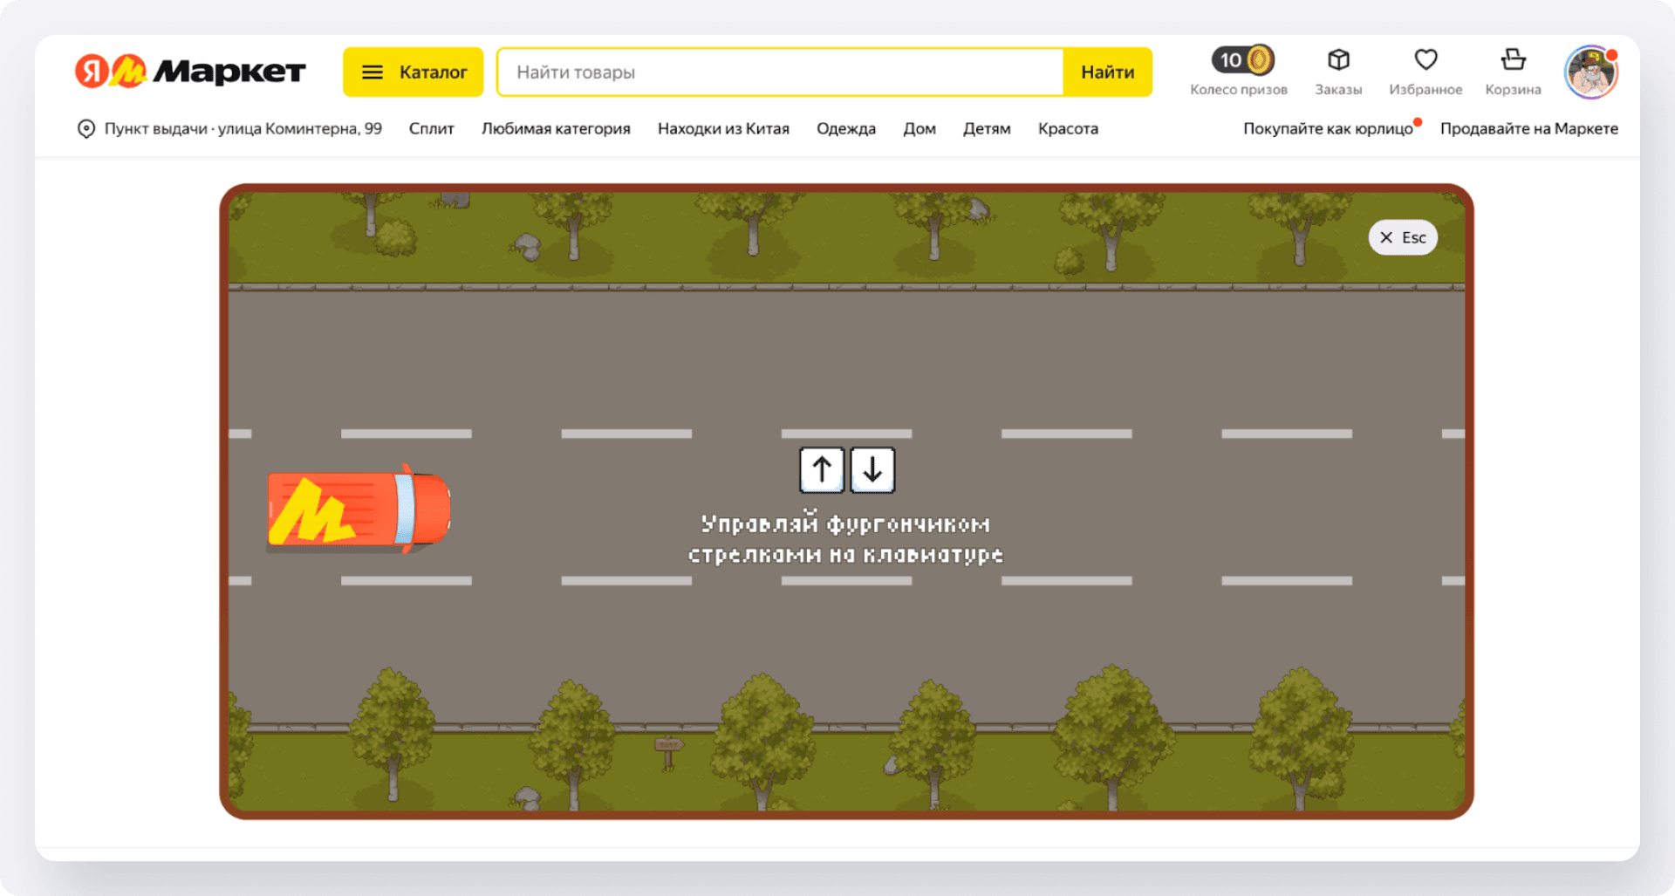The width and height of the screenshot is (1675, 896).
Task: Open the Корзина cart icon
Action: pos(1513,60)
